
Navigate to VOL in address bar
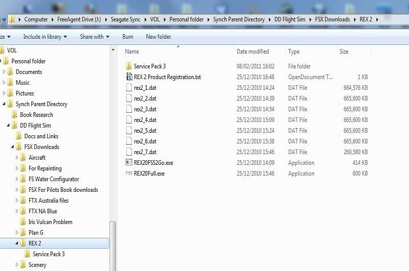[155, 19]
